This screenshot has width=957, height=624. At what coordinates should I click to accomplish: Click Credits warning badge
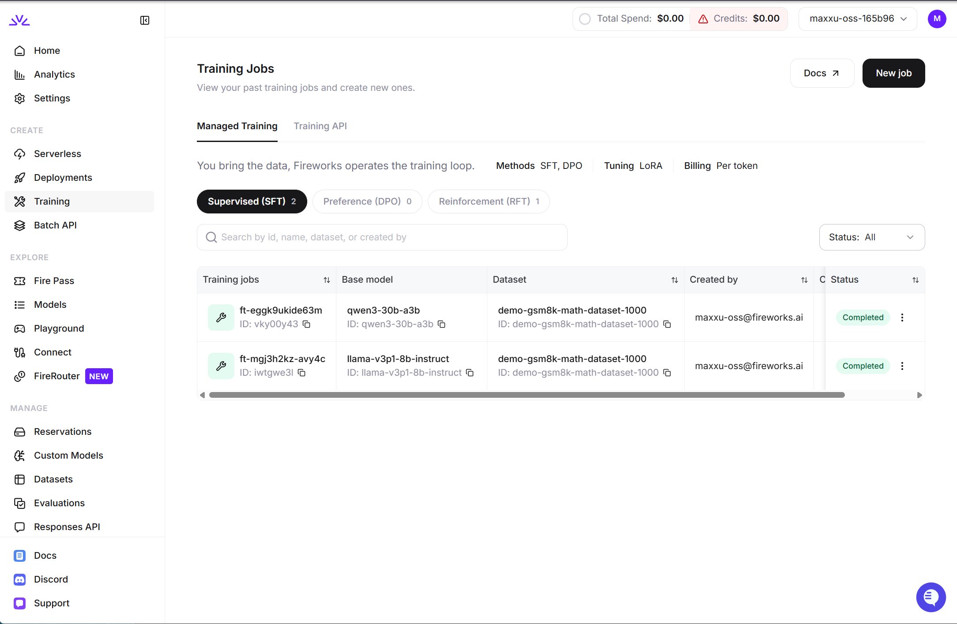click(738, 19)
